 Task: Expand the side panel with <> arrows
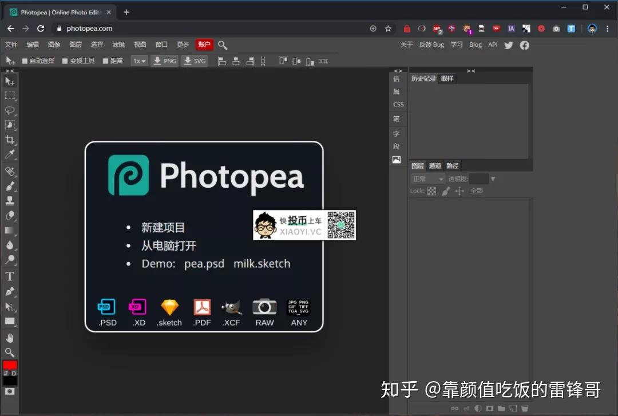coord(398,70)
